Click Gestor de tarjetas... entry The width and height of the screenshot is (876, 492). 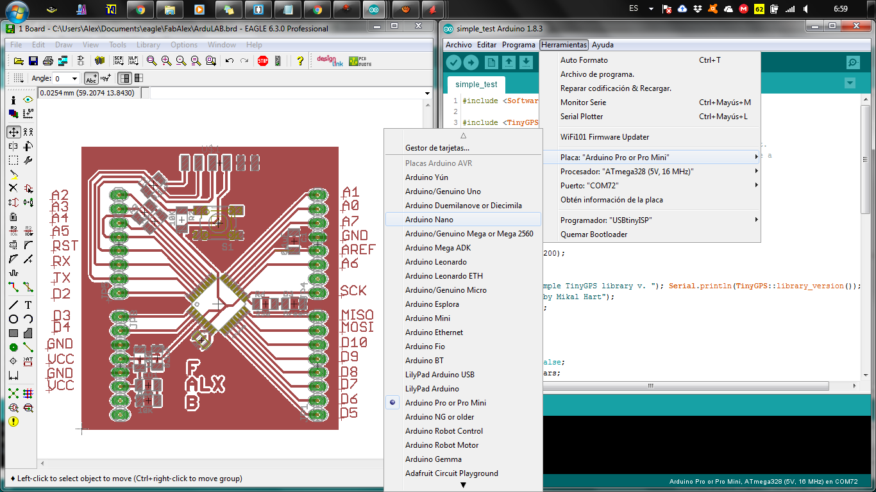(x=463, y=147)
